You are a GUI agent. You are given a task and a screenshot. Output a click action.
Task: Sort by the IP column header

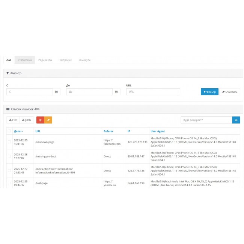pyautogui.click(x=129, y=131)
